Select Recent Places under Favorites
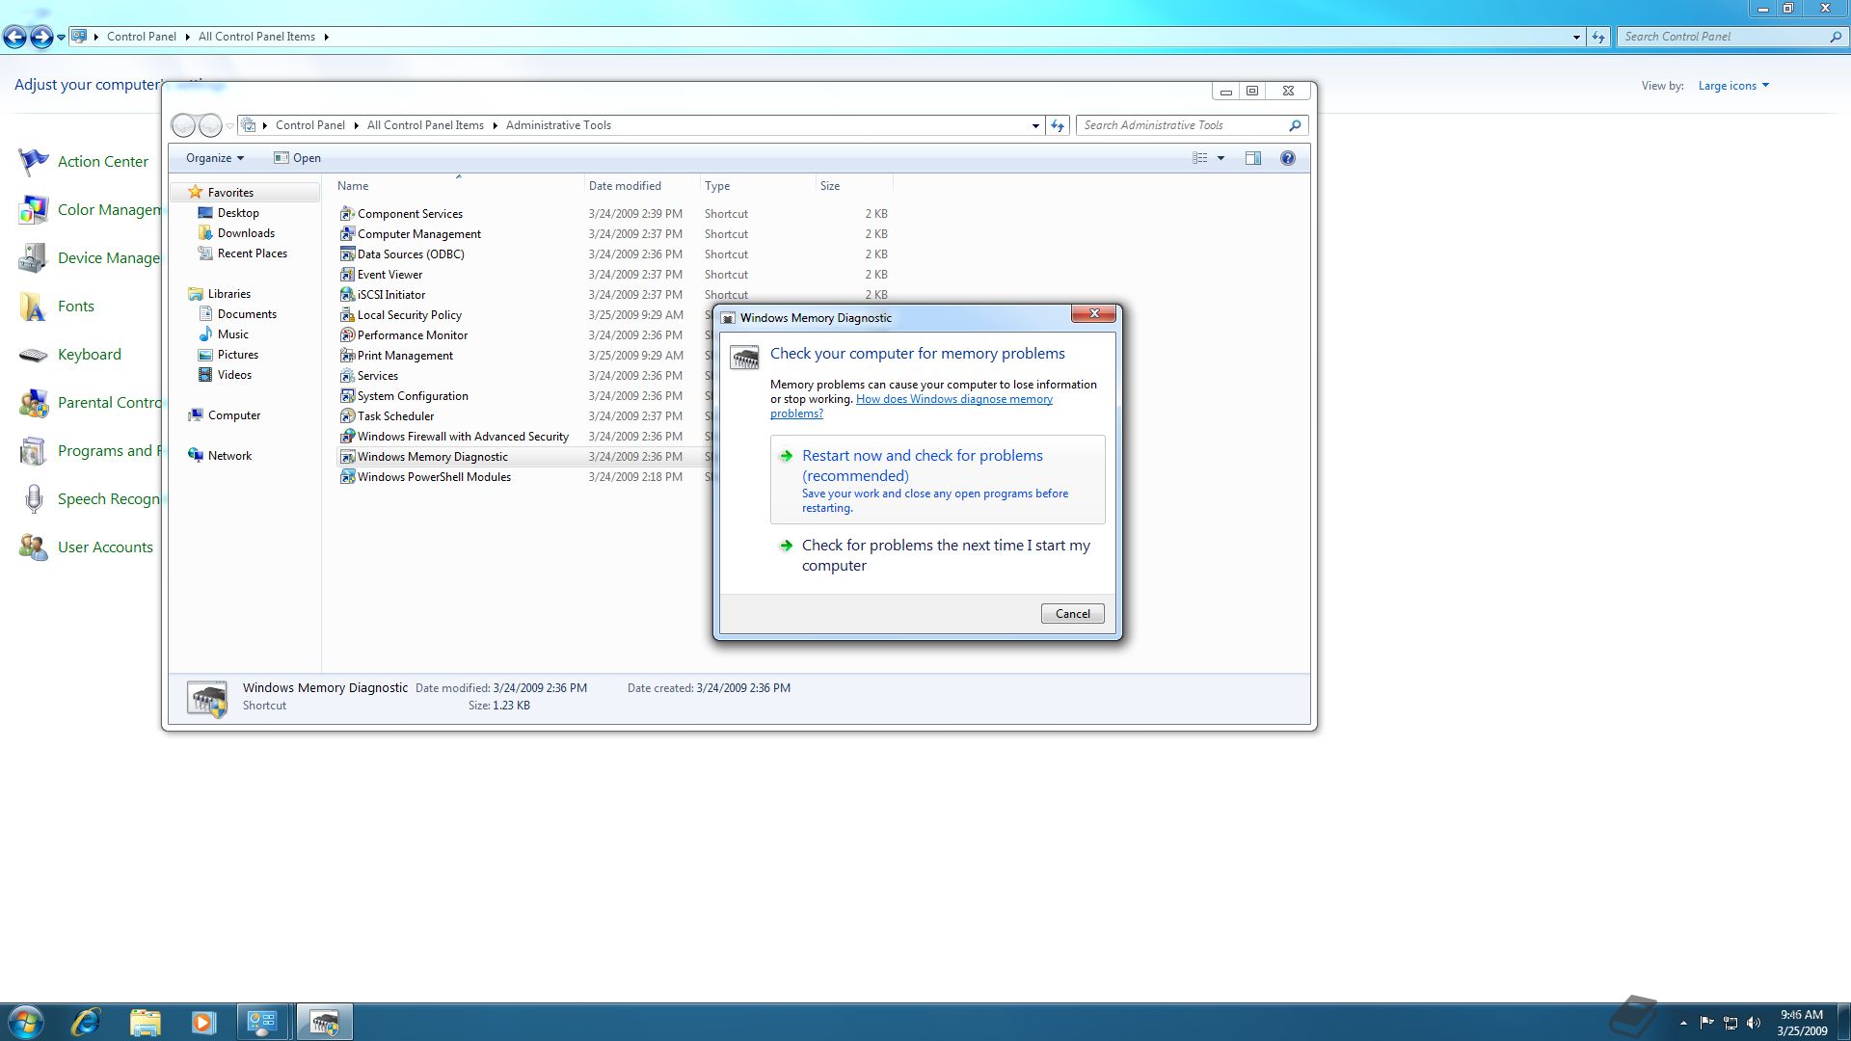The width and height of the screenshot is (1851, 1041). pyautogui.click(x=252, y=254)
